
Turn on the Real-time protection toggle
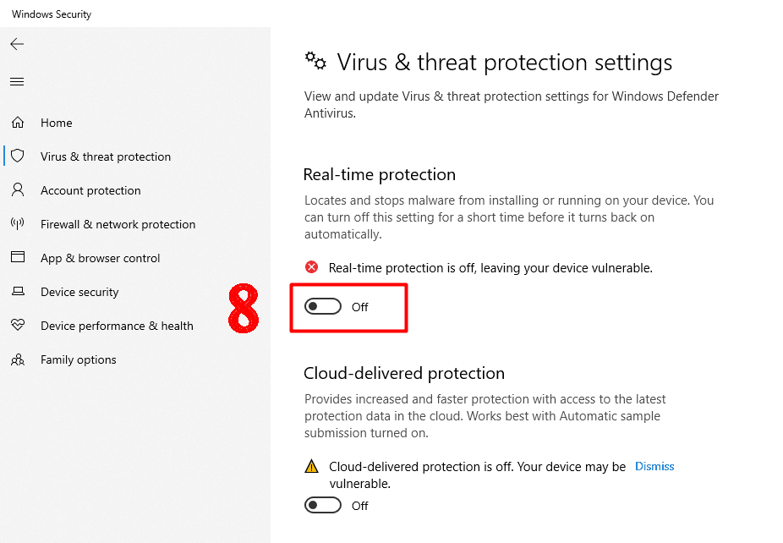point(323,306)
